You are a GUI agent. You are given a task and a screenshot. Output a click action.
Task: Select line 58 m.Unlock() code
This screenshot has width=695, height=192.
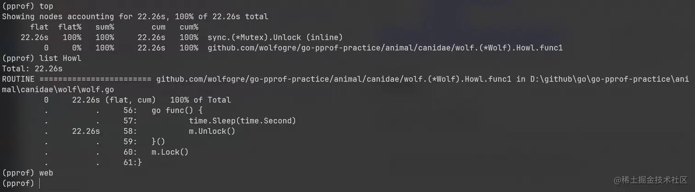click(211, 131)
